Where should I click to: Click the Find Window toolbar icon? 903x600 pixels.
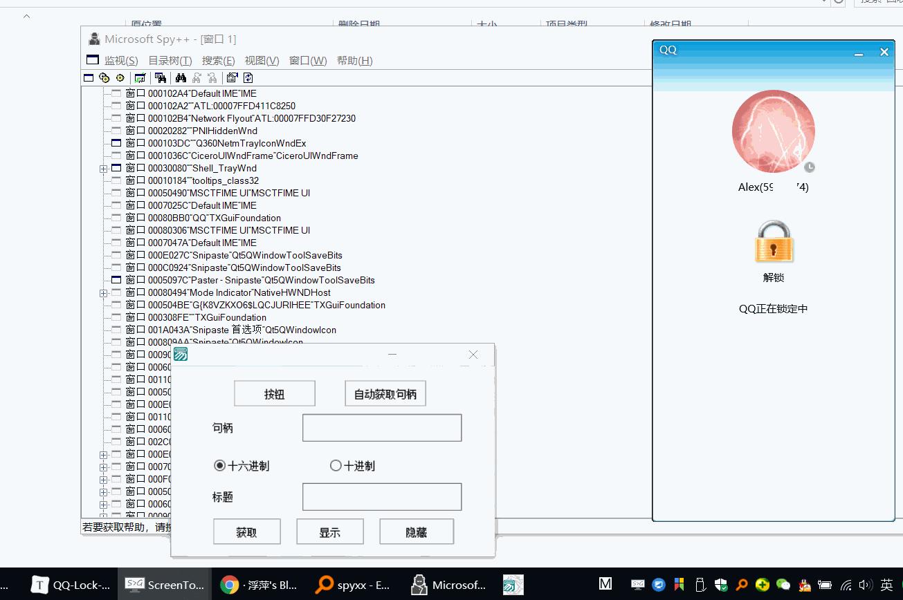point(159,77)
